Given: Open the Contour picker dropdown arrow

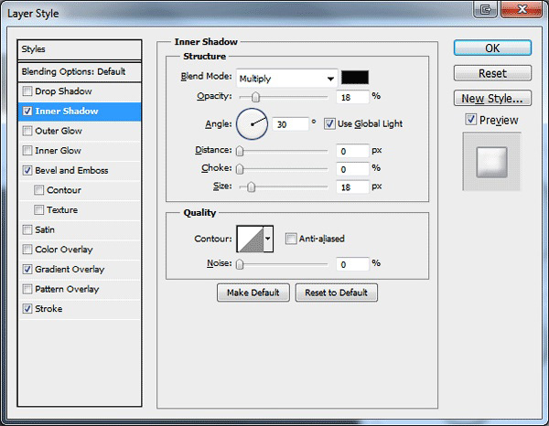Looking at the screenshot, I should 268,239.
